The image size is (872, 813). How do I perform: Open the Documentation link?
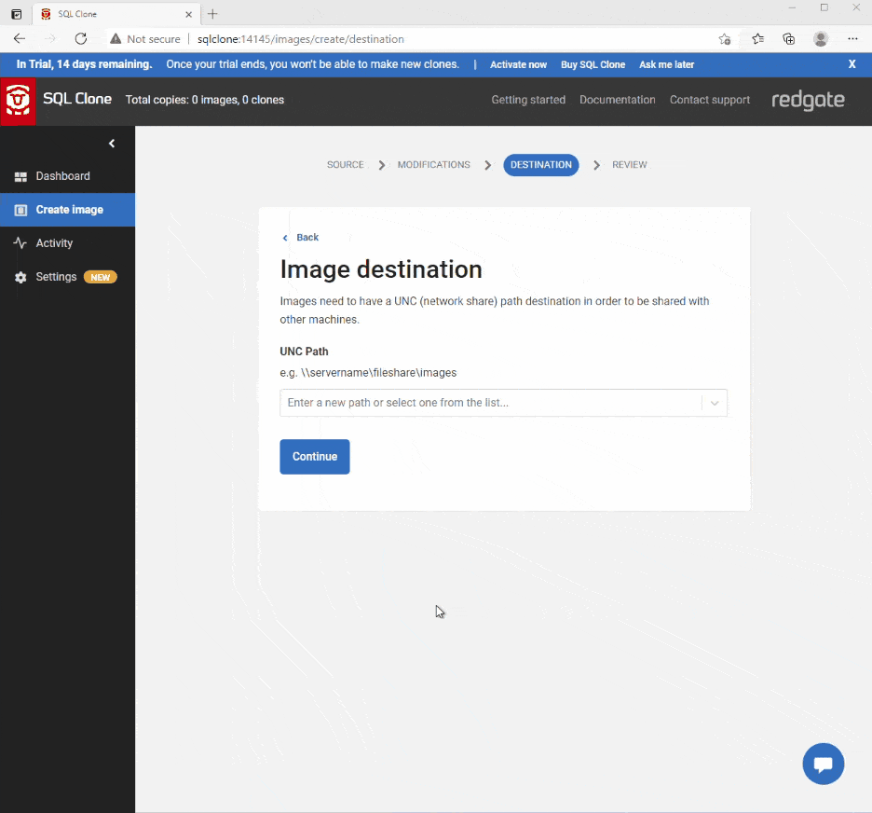pos(618,100)
